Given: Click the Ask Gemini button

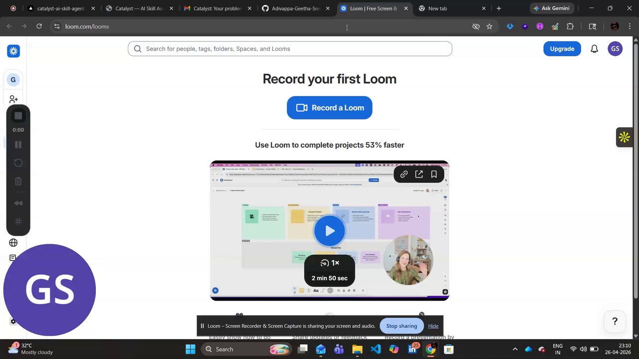Looking at the screenshot, I should coord(551,8).
